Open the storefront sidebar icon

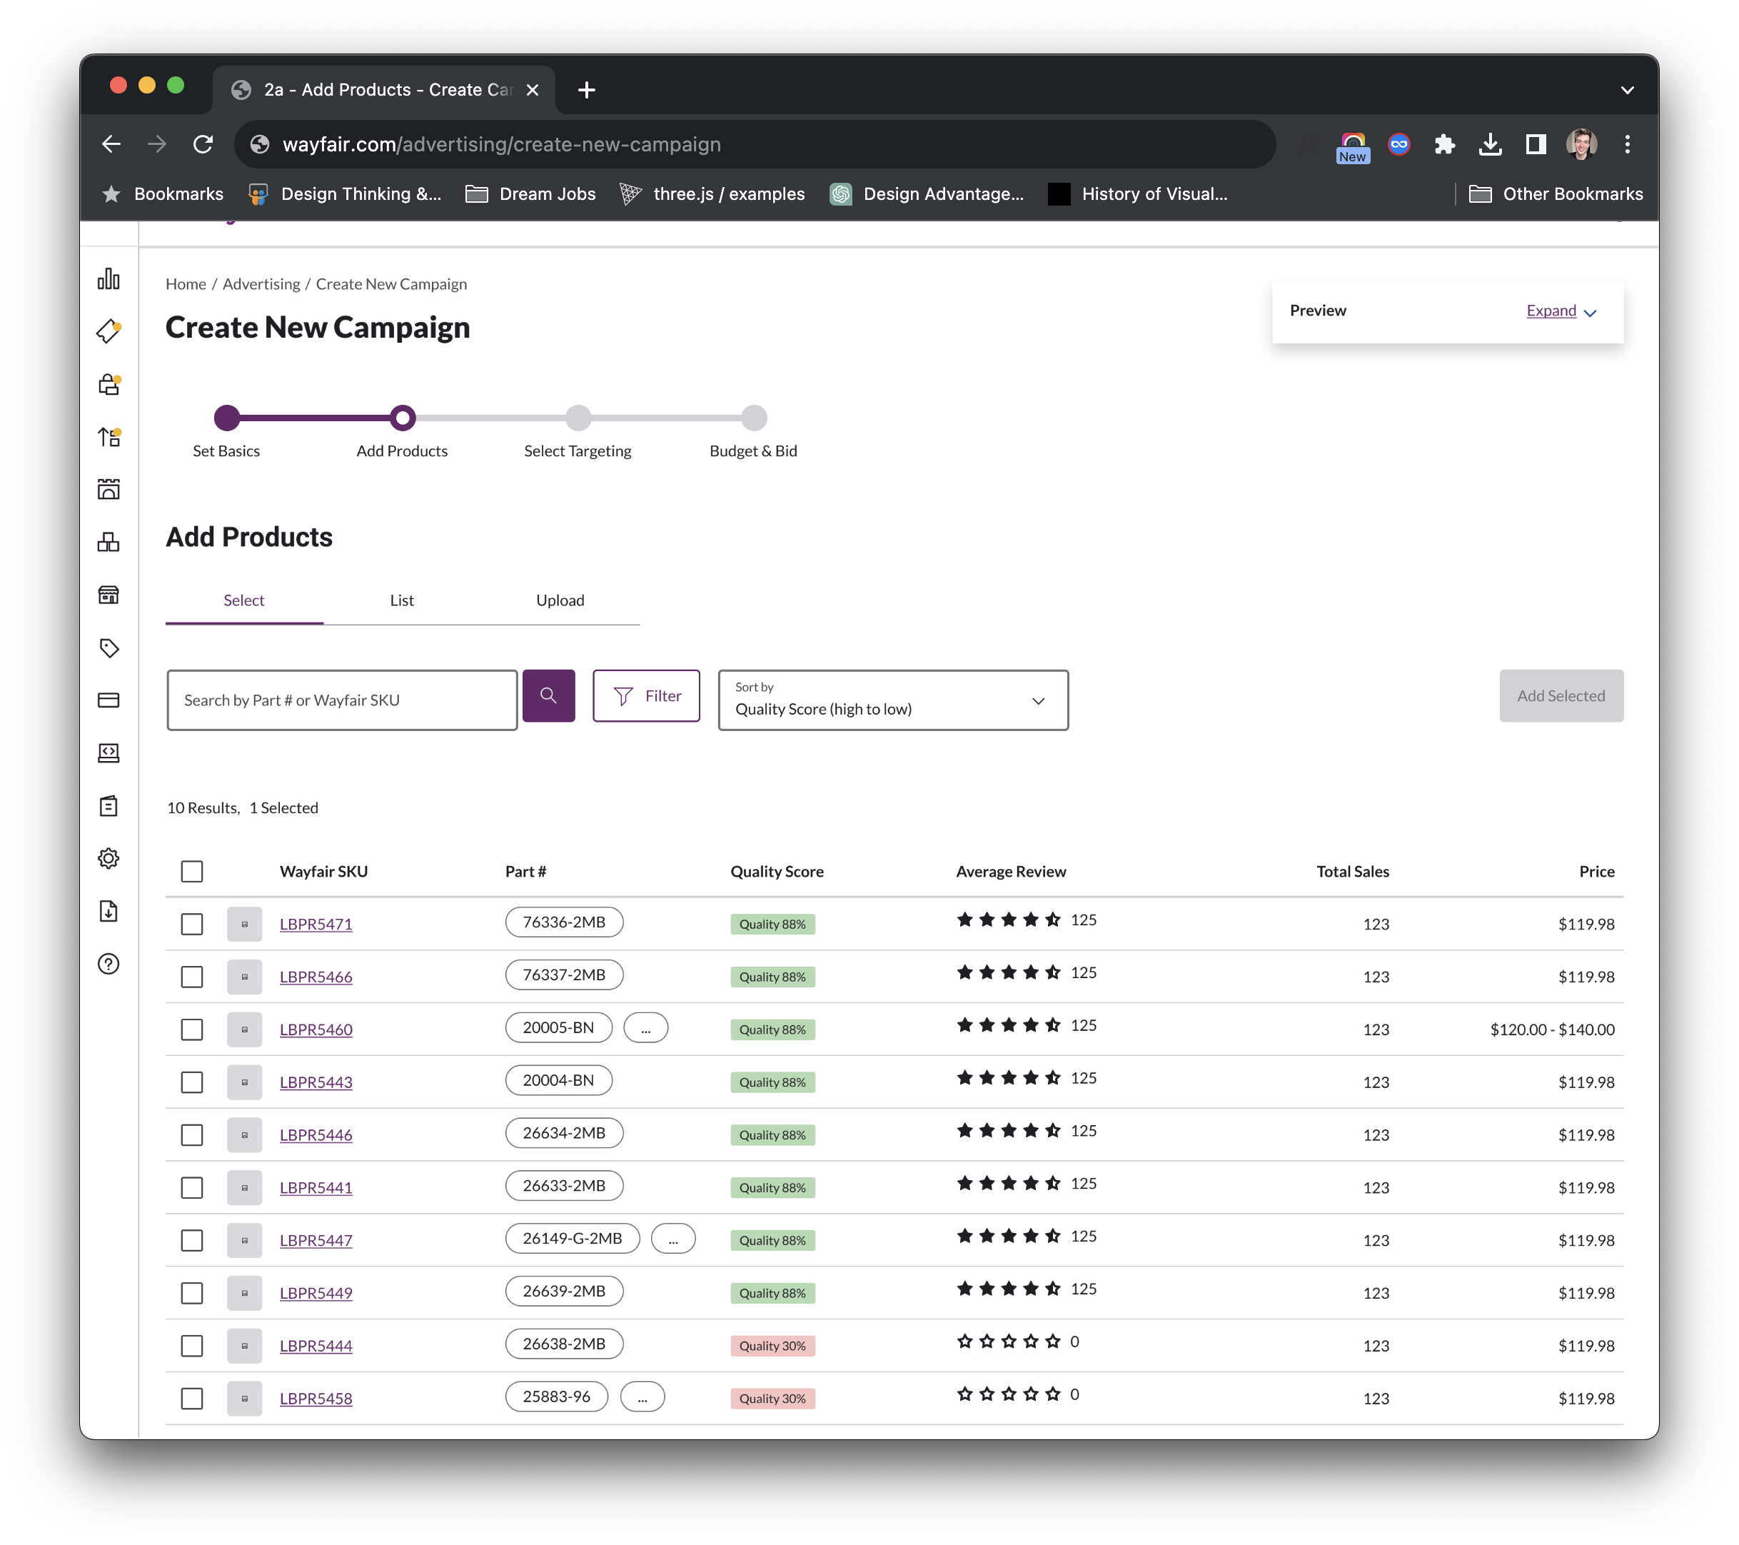point(109,595)
